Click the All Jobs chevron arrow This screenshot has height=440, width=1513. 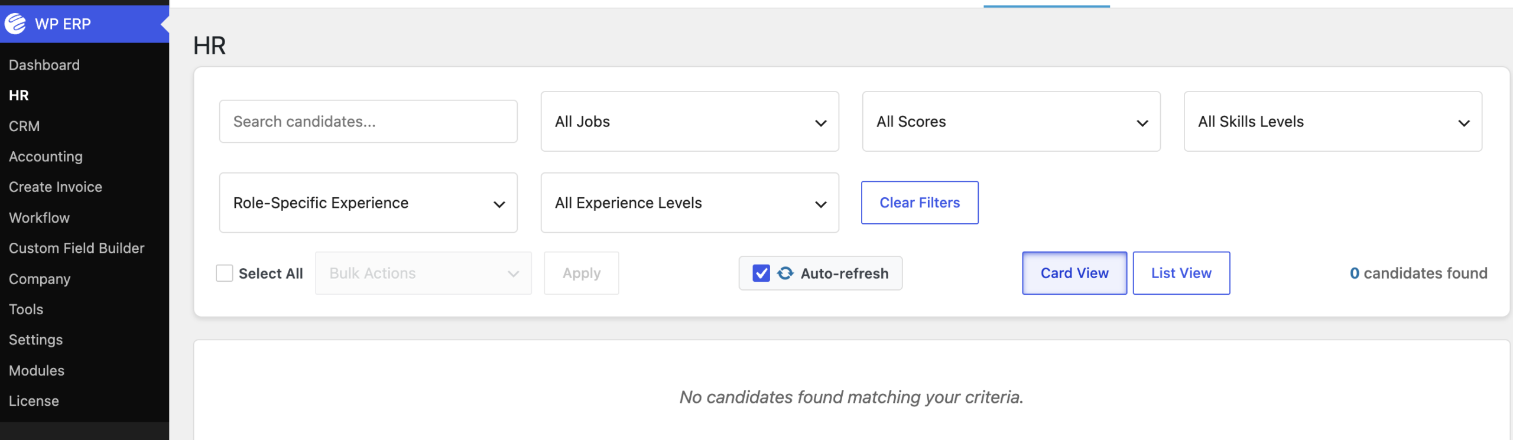(820, 123)
